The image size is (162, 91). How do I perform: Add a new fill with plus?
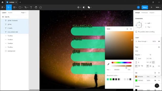[159, 73]
